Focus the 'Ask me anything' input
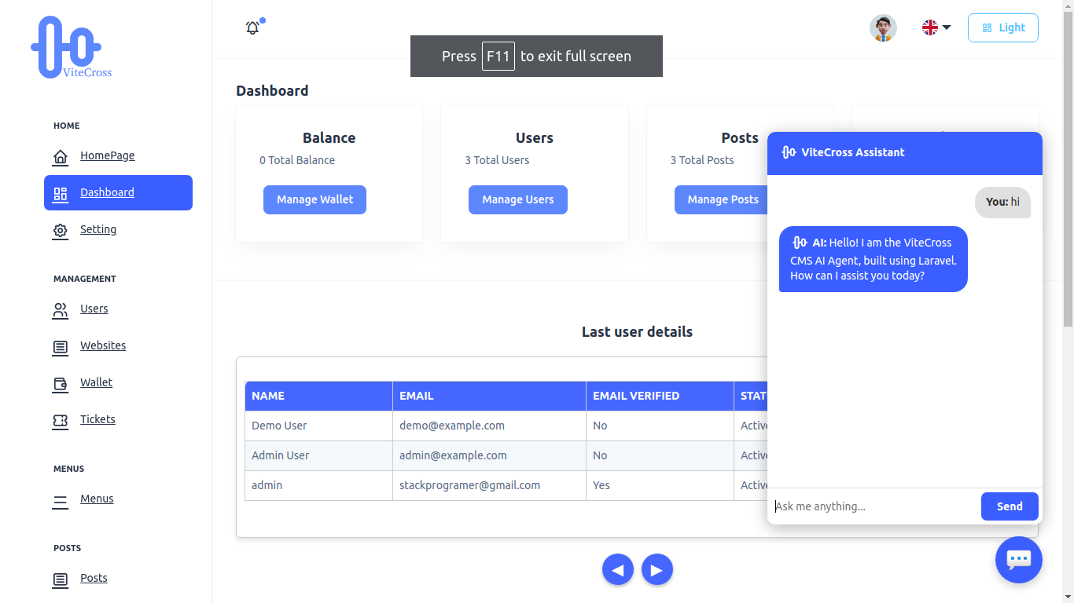Viewport: 1074px width, 603px height. click(x=874, y=506)
